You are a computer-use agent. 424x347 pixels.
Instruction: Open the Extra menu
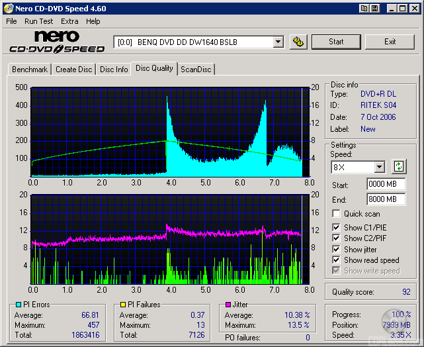[x=69, y=21]
